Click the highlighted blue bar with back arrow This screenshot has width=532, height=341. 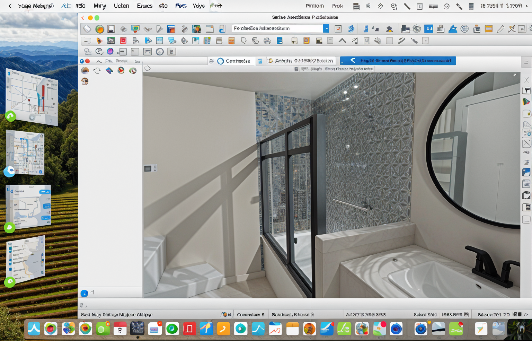click(398, 61)
